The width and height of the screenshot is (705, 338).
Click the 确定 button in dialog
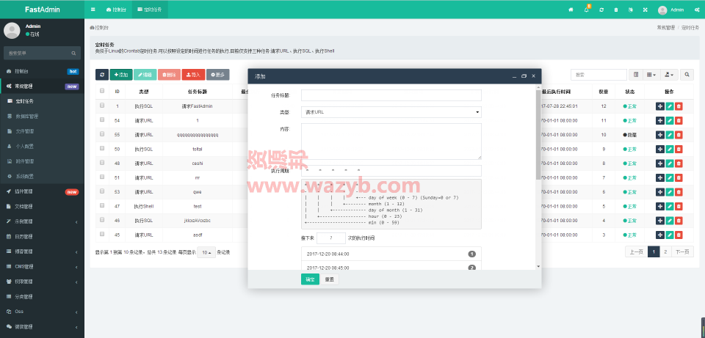coord(310,279)
